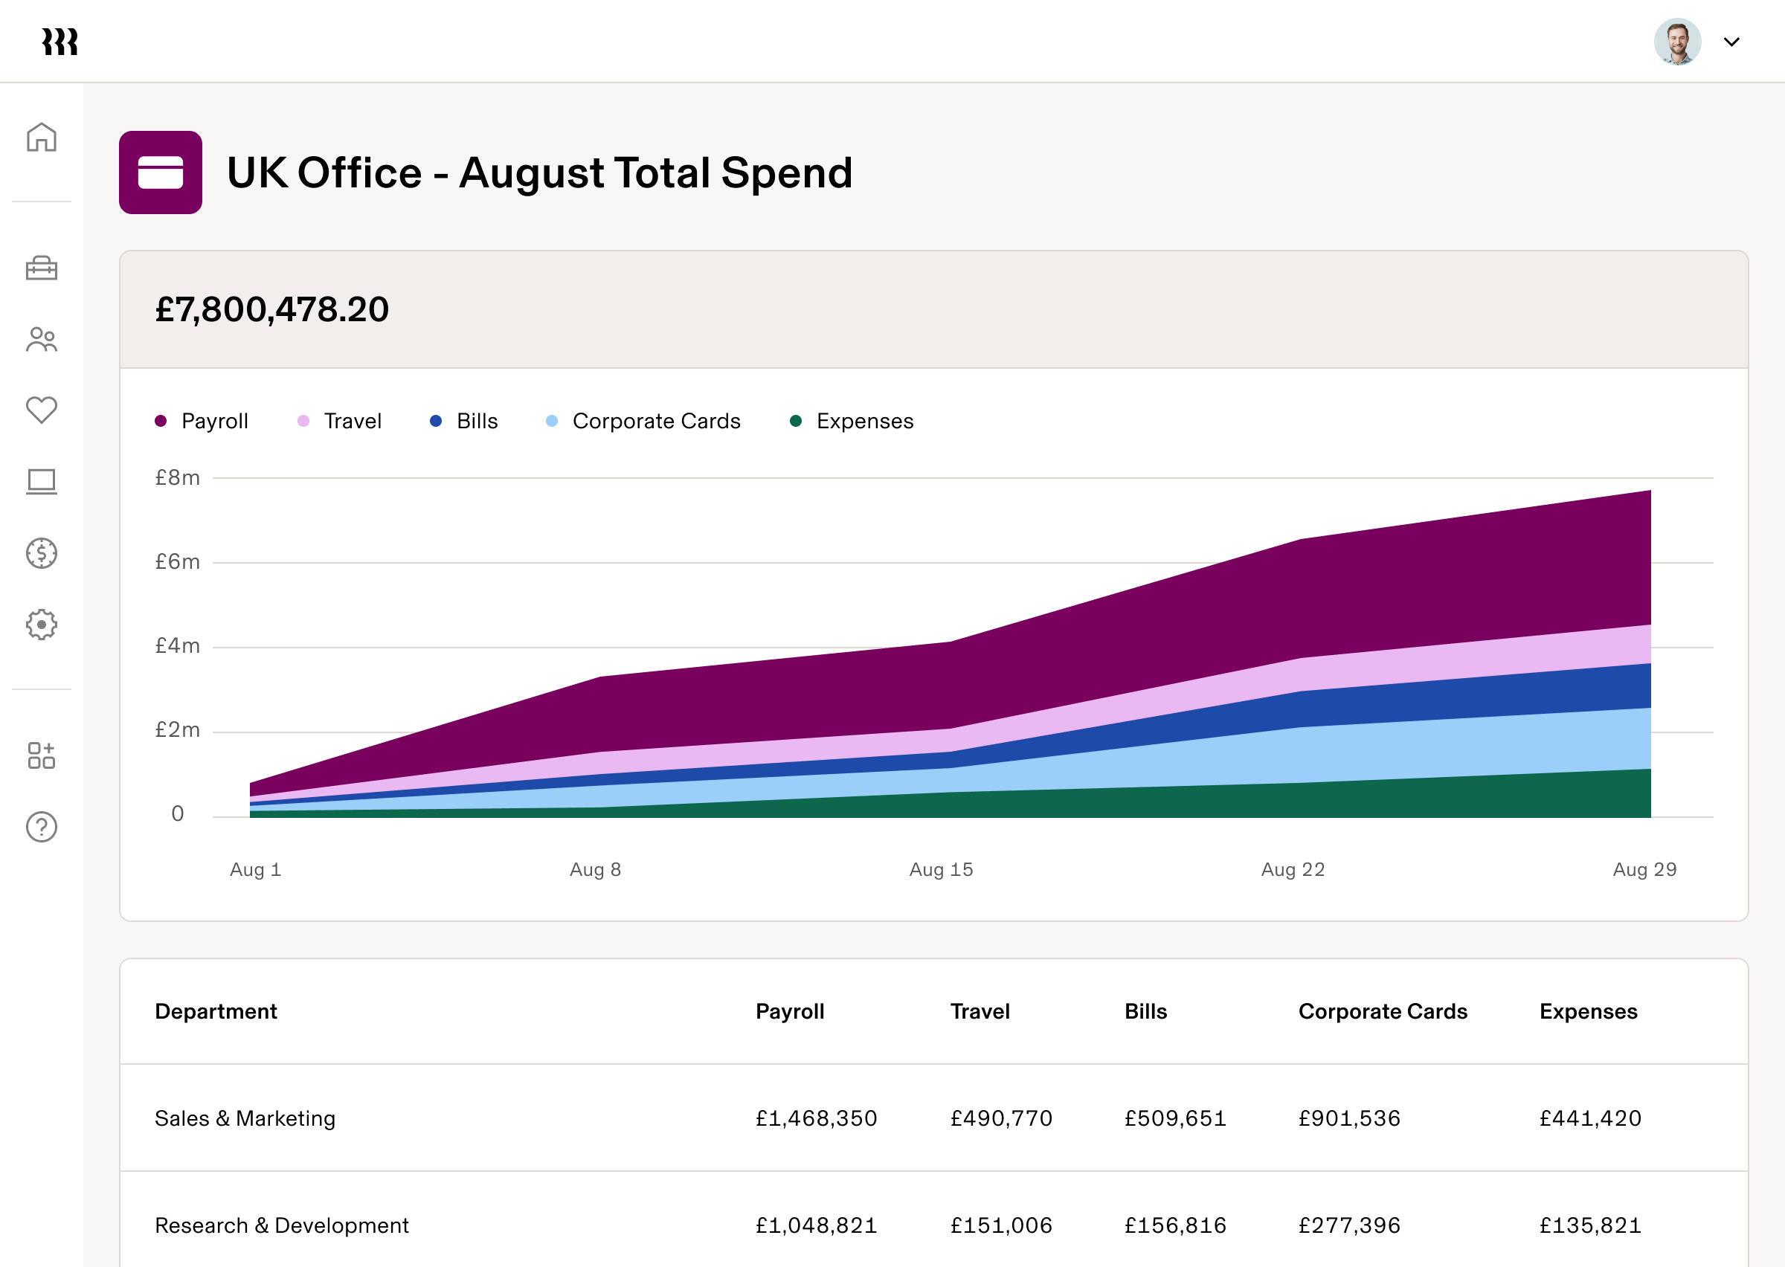
Task: Open the dollar (finance) sidebar icon
Action: tap(42, 553)
